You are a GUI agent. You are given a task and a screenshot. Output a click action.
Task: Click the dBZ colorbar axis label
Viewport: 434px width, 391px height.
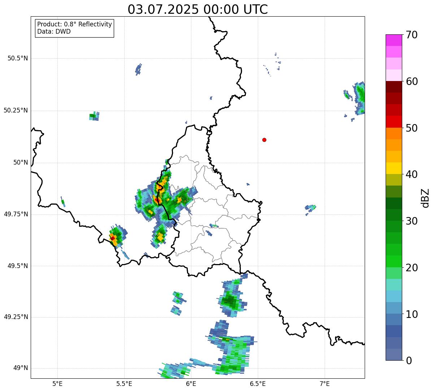tap(425, 198)
